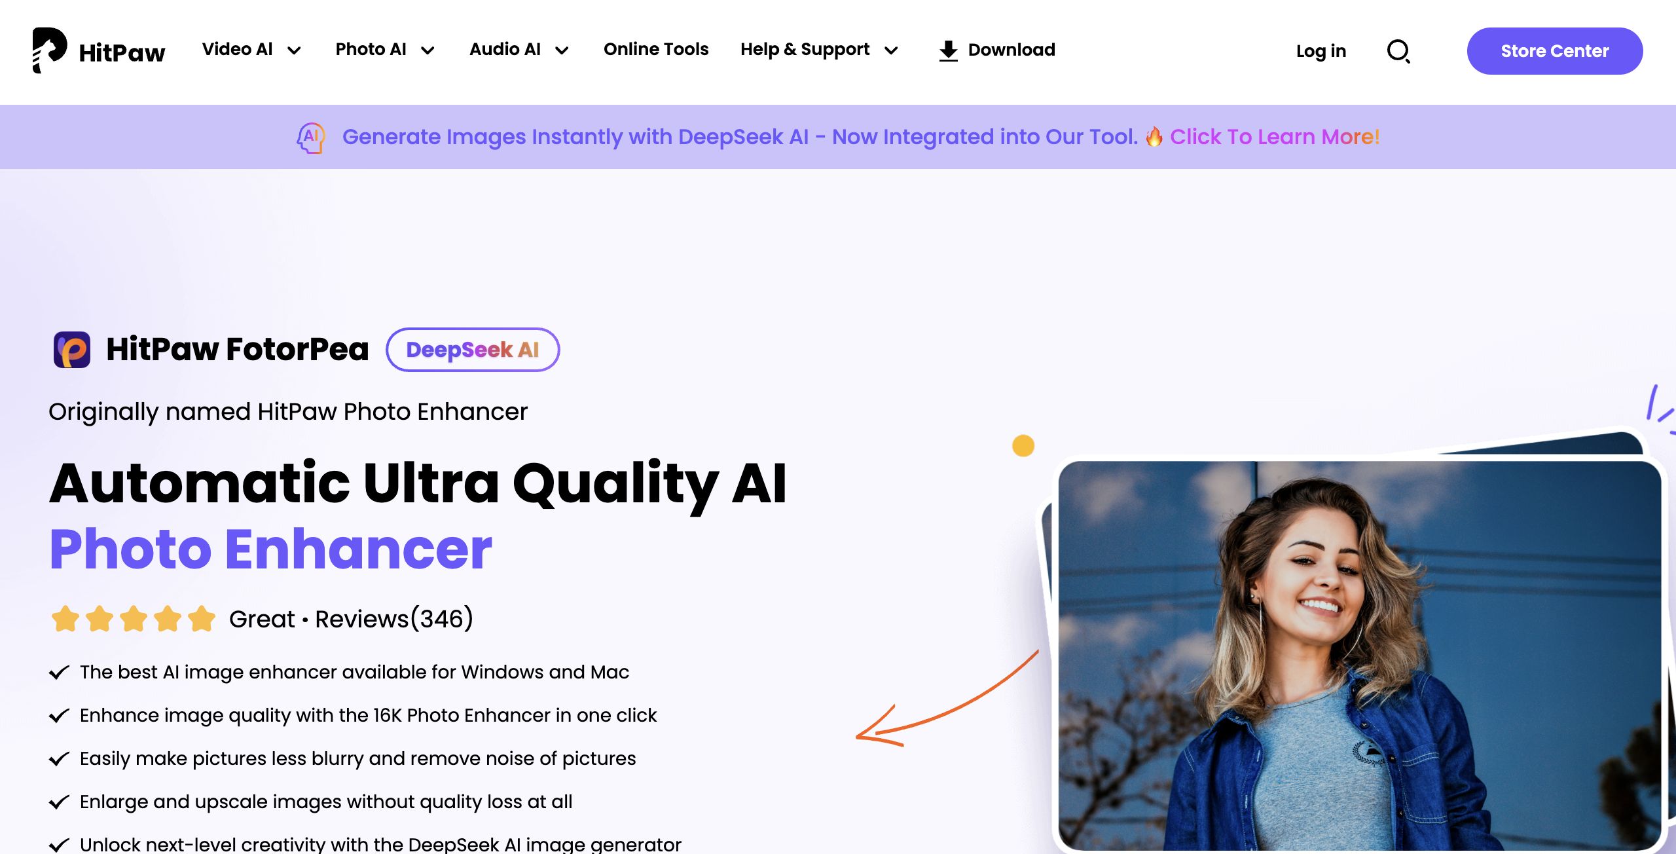Click the woman's photo thumbnail
The image size is (1676, 854).
tap(1359, 655)
